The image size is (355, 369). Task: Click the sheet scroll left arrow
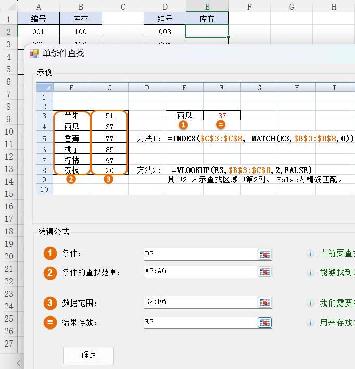19,363
